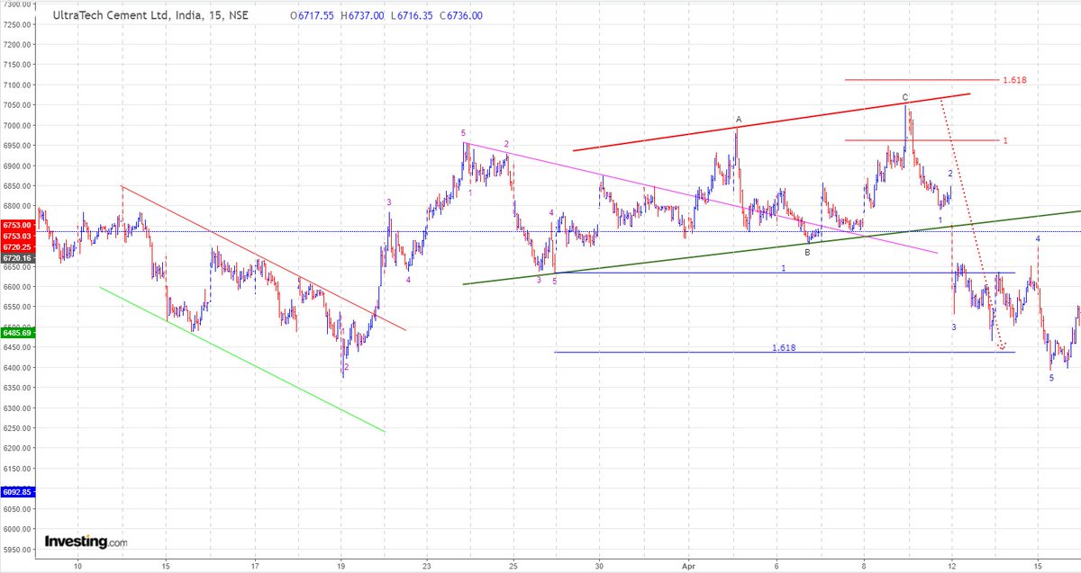Click the open value O6717.55
This screenshot has height=573, width=1081.
pyautogui.click(x=313, y=16)
